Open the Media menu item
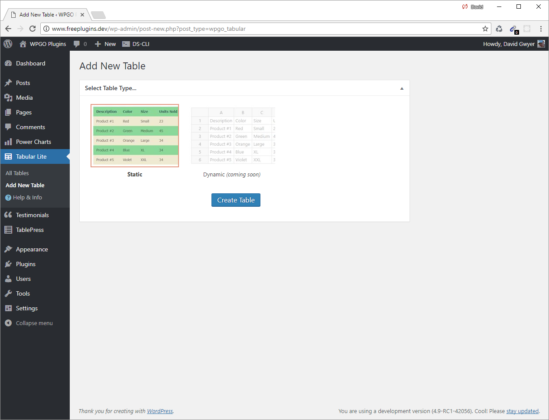The image size is (549, 420). tap(35, 98)
